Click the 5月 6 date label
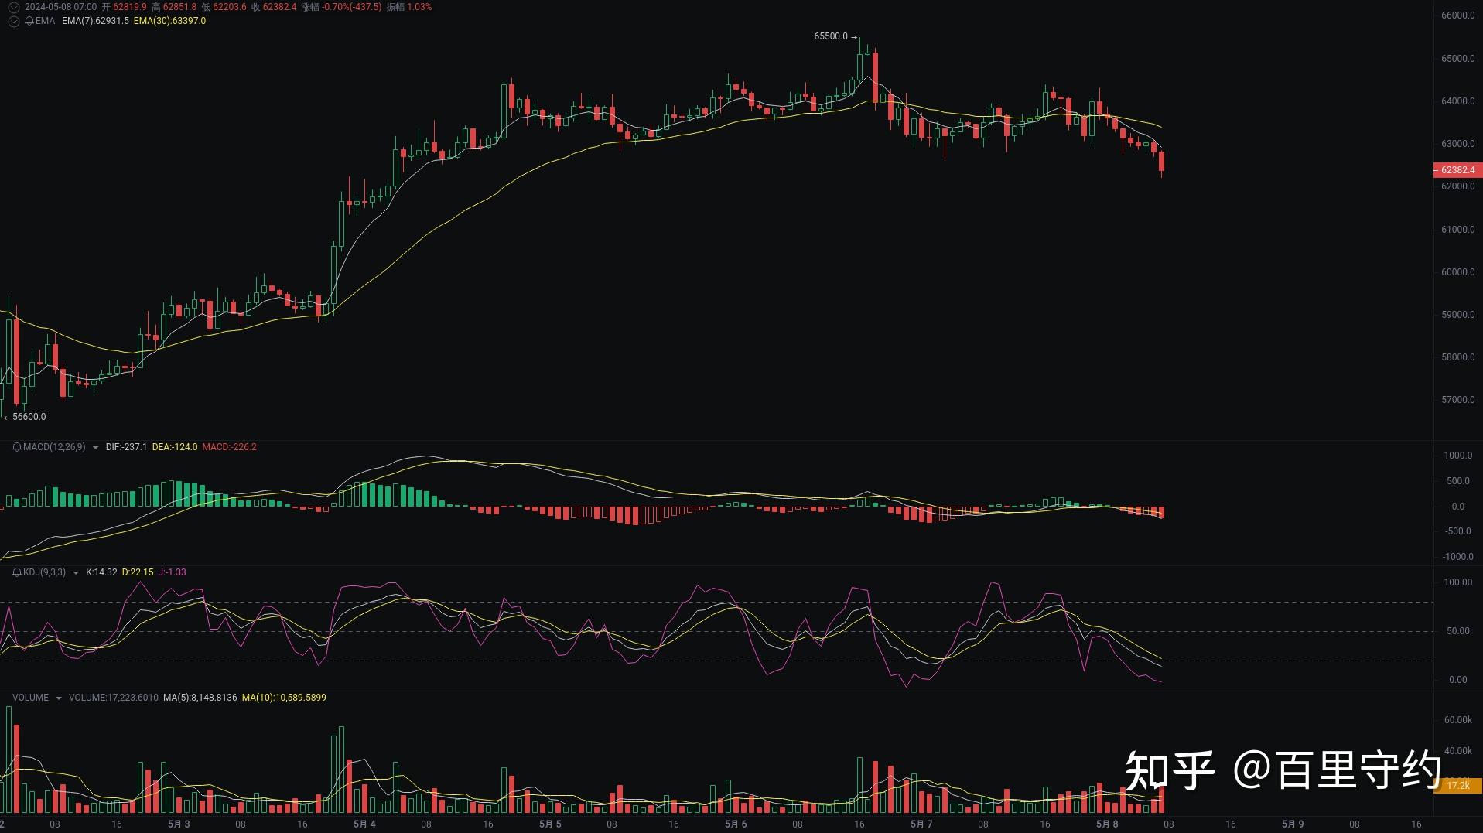The height and width of the screenshot is (833, 1483). coord(736,824)
